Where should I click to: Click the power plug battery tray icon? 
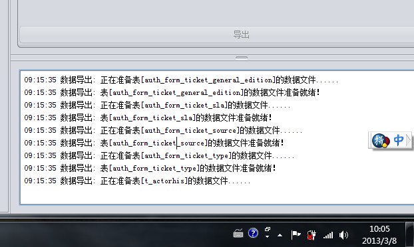pos(311,234)
